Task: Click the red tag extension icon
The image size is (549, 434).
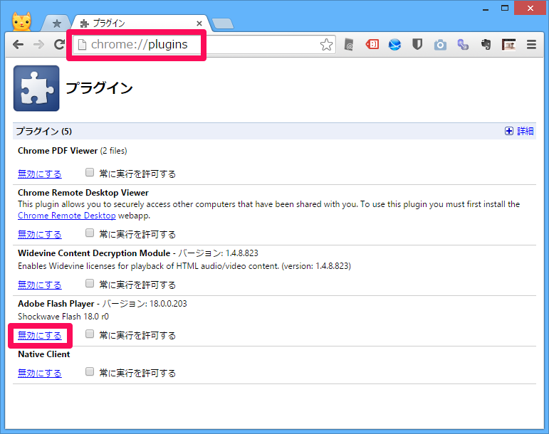Action: tap(372, 45)
